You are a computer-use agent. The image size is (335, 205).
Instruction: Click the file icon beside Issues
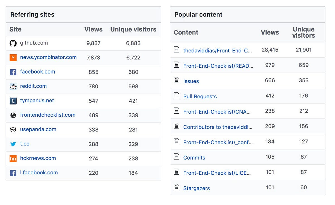pyautogui.click(x=176, y=80)
